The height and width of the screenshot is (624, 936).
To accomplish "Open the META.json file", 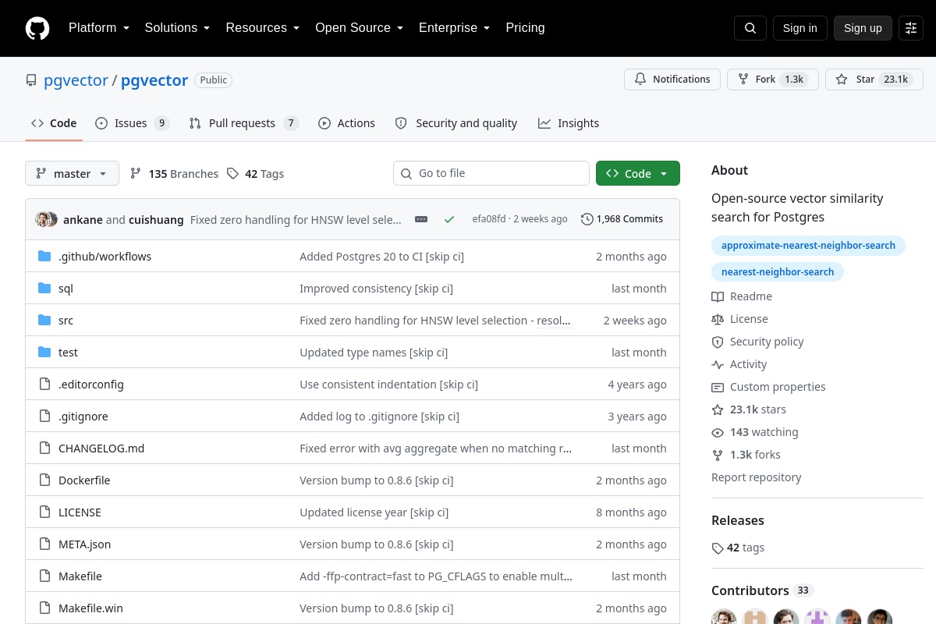I will [x=84, y=544].
